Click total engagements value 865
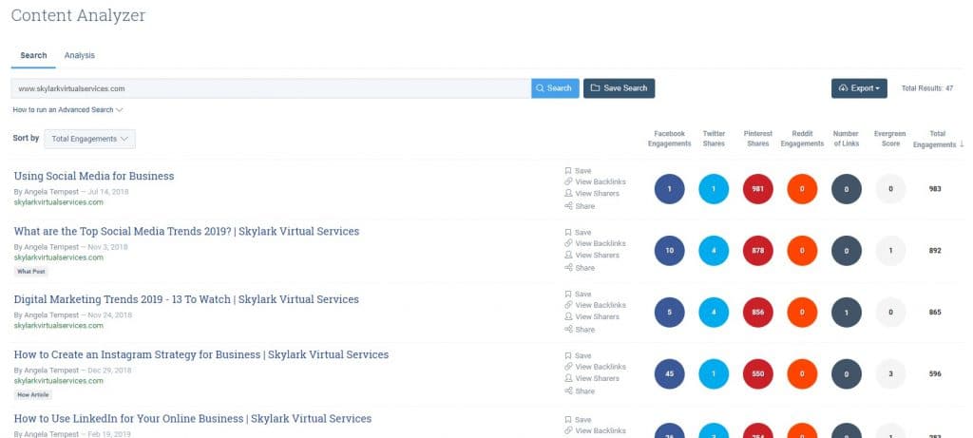Viewport: 973px width, 438px height. (935, 312)
